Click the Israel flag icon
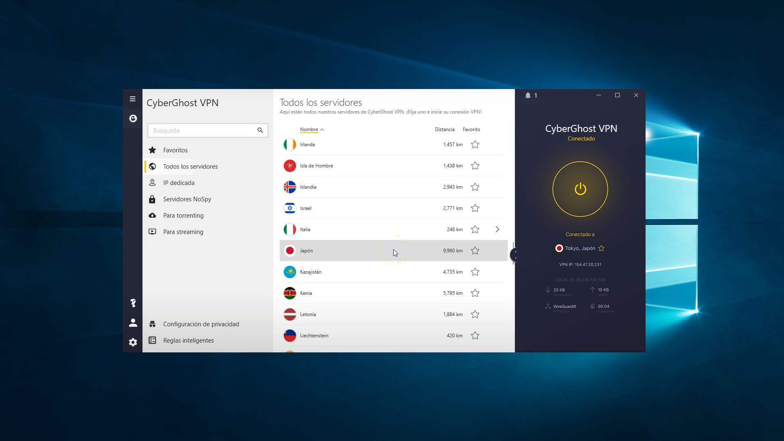The image size is (784, 441). click(x=290, y=208)
